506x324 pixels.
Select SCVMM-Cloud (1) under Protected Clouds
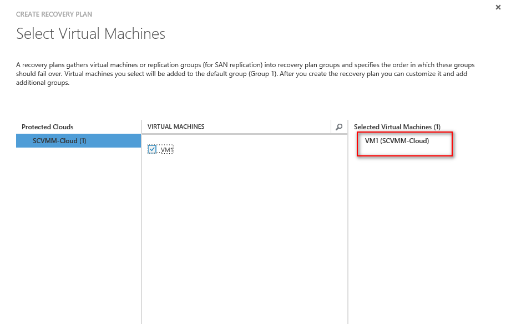(78, 141)
